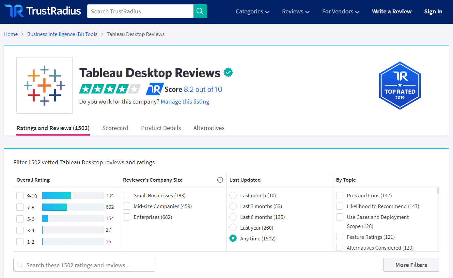Click the Last Updated column header
453x278 pixels.
[245, 180]
